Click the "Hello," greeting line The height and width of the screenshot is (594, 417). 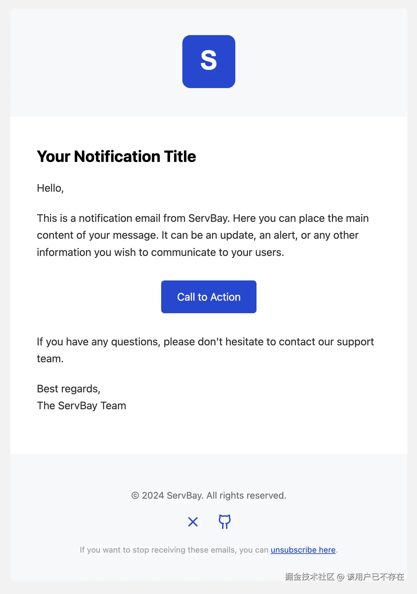click(50, 188)
